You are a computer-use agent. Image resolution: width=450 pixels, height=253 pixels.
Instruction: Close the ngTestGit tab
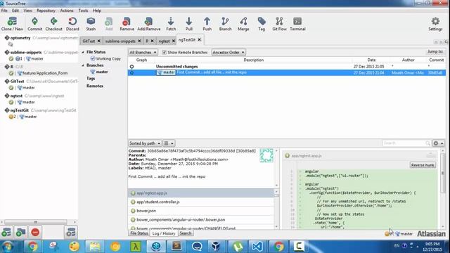tap(200, 40)
